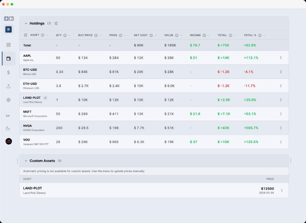Show info for TOTAL: % column
The width and height of the screenshot is (306, 223).
[260, 35]
